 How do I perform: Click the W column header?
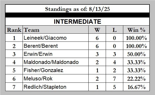click(x=97, y=30)
